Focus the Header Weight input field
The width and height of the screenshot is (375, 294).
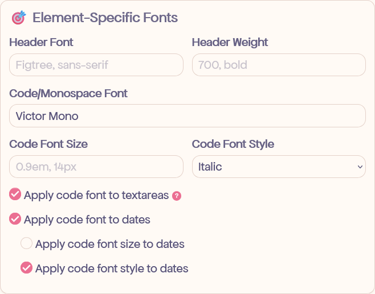click(x=279, y=65)
